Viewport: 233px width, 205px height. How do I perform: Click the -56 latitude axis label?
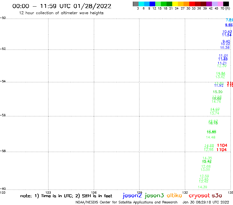point(3,115)
